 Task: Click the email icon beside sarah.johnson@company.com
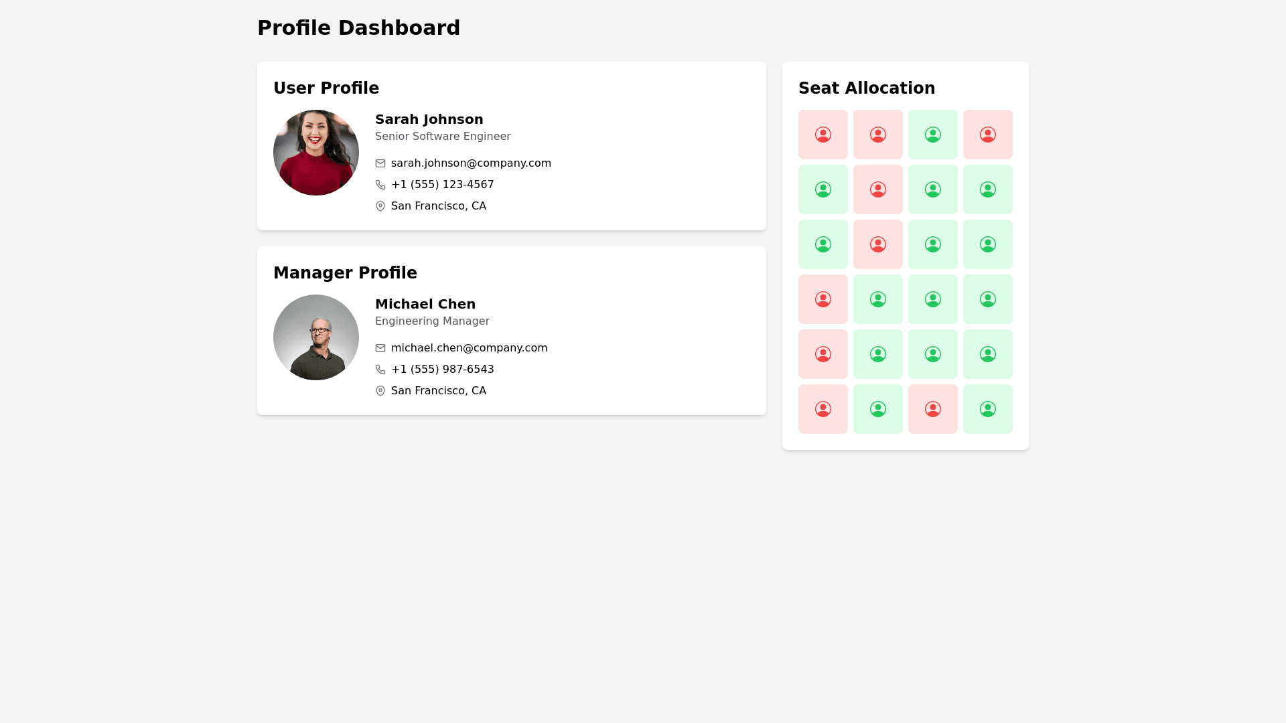380,163
